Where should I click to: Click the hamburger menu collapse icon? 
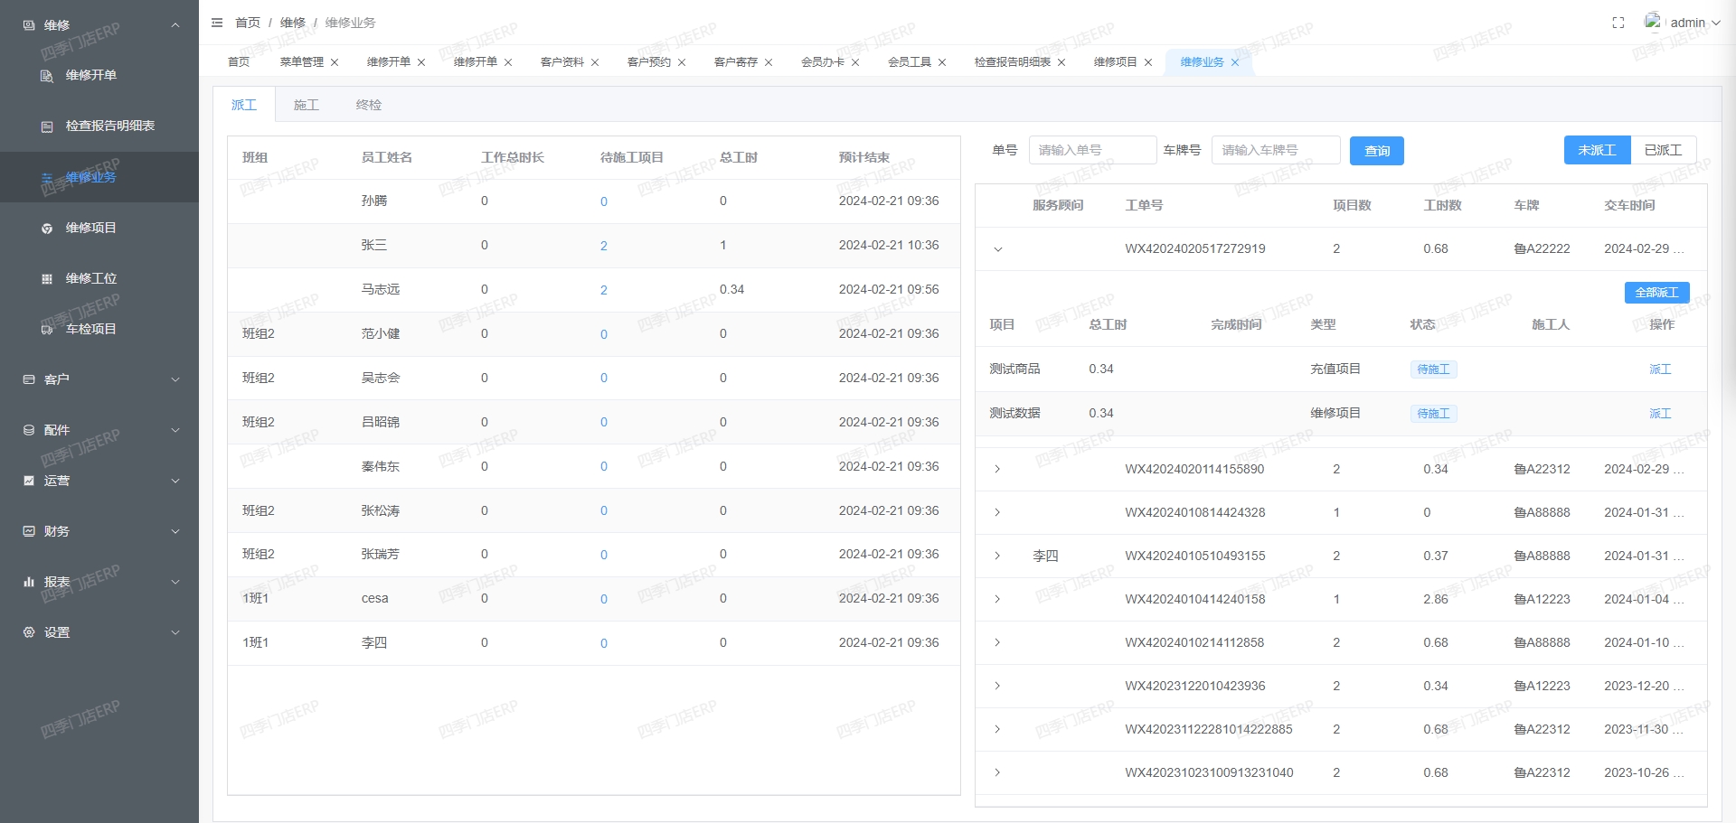point(217,23)
